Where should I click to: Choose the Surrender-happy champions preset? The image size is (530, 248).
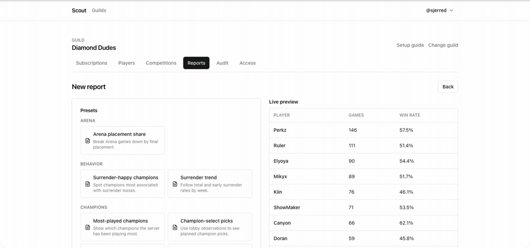tap(123, 184)
